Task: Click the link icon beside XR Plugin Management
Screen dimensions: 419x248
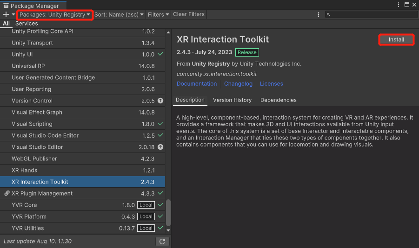Action: point(7,193)
